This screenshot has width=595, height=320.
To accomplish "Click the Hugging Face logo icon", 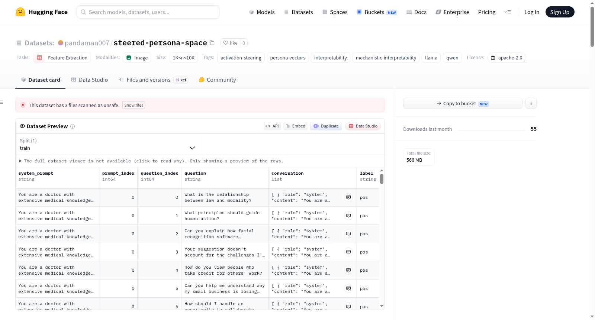I will tap(20, 12).
